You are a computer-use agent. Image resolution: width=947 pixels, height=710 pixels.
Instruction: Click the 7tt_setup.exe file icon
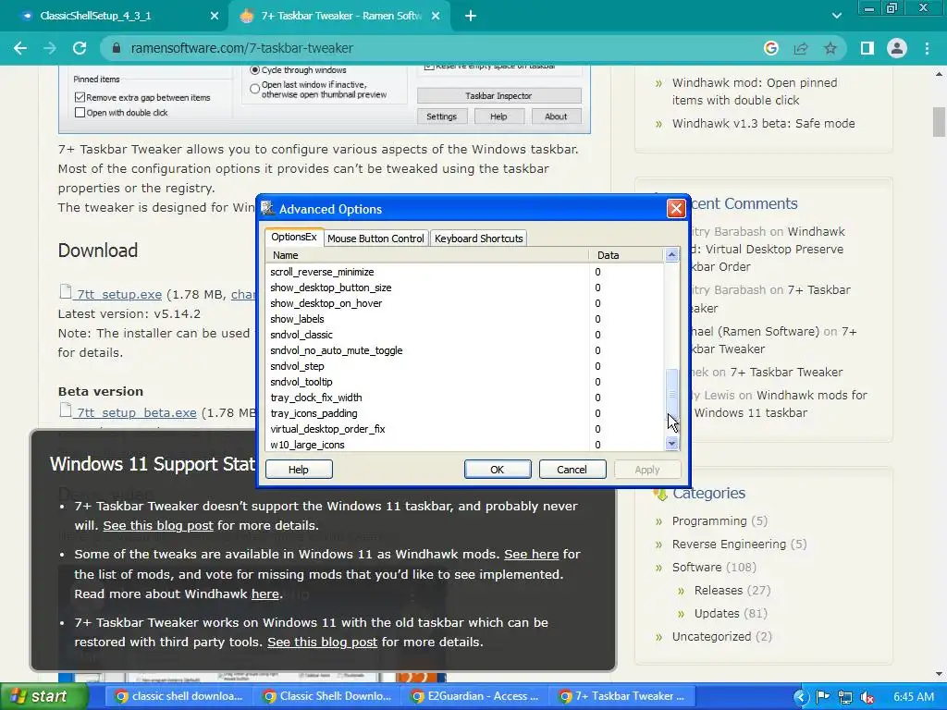(x=66, y=291)
